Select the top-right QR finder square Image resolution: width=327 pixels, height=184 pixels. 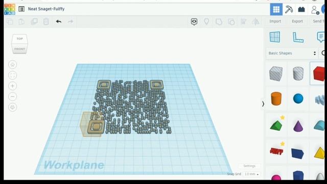156,84
